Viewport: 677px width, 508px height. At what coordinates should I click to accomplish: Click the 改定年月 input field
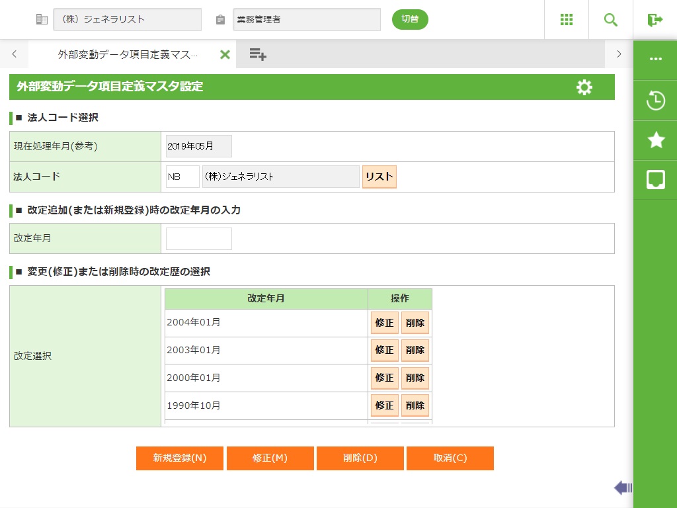coord(199,239)
